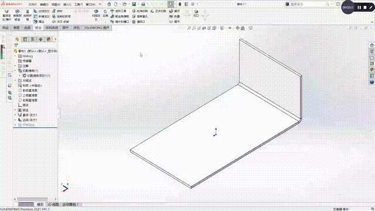Click the Hem (褶边) tool

39,22
